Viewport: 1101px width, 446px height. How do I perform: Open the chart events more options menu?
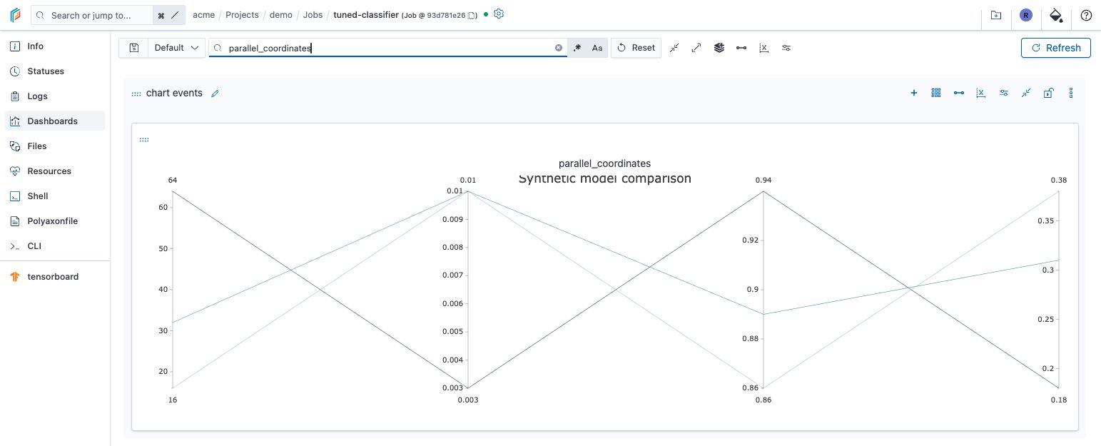coord(1071,93)
